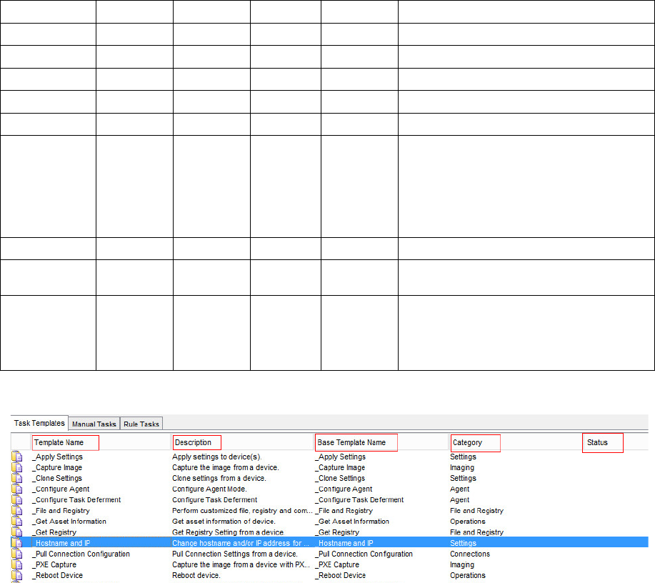Viewport: 655px width, 583px height.
Task: Click Operations category in Get Asset Information row
Action: (x=468, y=522)
